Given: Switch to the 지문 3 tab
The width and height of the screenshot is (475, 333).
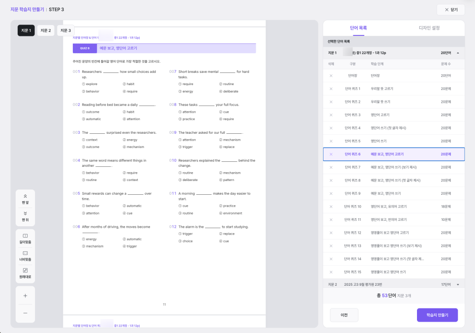Looking at the screenshot, I should tap(65, 30).
